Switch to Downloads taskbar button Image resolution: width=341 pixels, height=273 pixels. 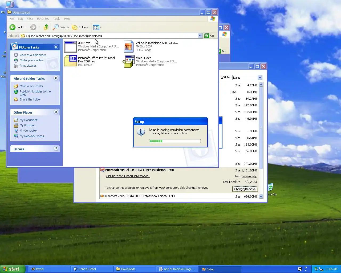point(135,269)
